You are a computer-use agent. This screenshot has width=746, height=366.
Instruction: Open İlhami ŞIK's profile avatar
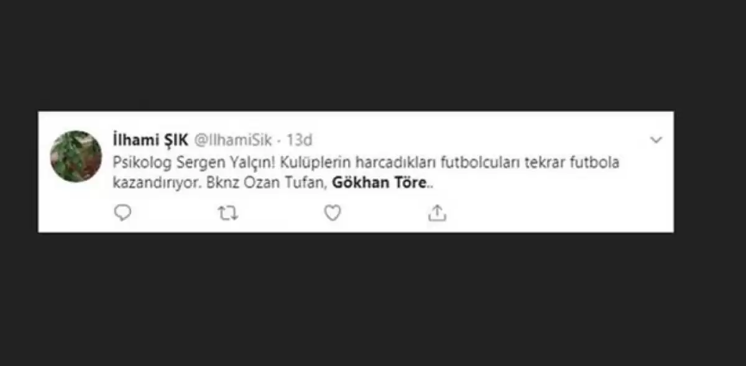76,156
